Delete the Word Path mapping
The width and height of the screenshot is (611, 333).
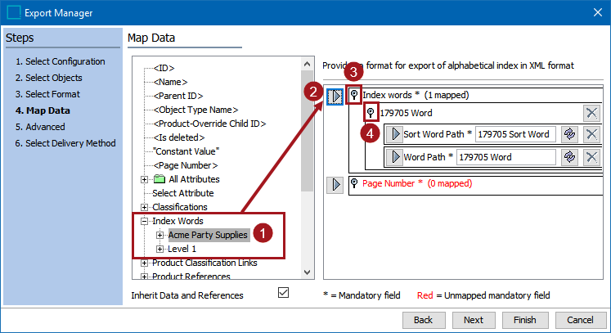point(591,157)
